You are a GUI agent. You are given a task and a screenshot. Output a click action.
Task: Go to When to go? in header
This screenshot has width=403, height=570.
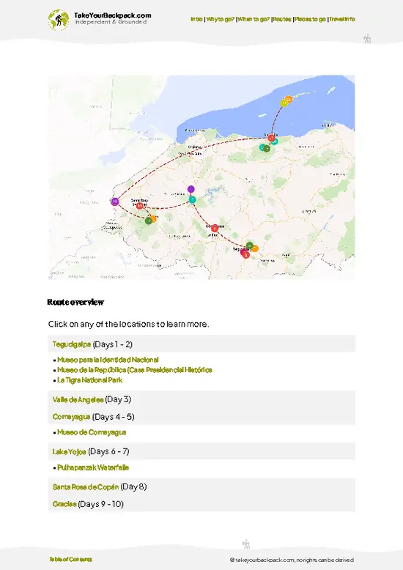click(x=254, y=19)
